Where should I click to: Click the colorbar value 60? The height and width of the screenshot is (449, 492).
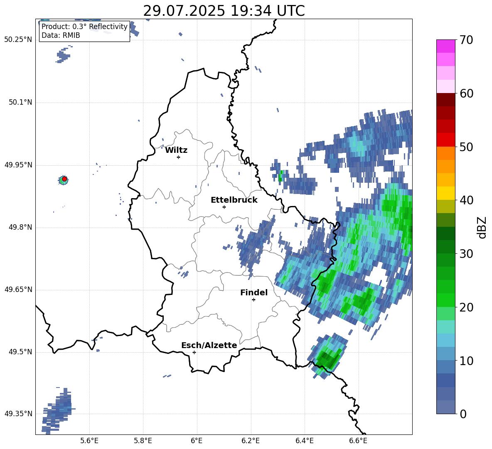466,93
